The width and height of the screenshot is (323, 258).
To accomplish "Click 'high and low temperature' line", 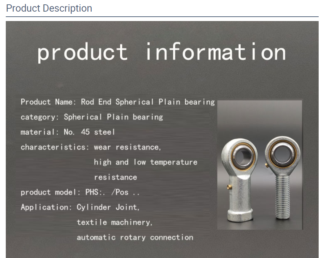I will pyautogui.click(x=146, y=162).
